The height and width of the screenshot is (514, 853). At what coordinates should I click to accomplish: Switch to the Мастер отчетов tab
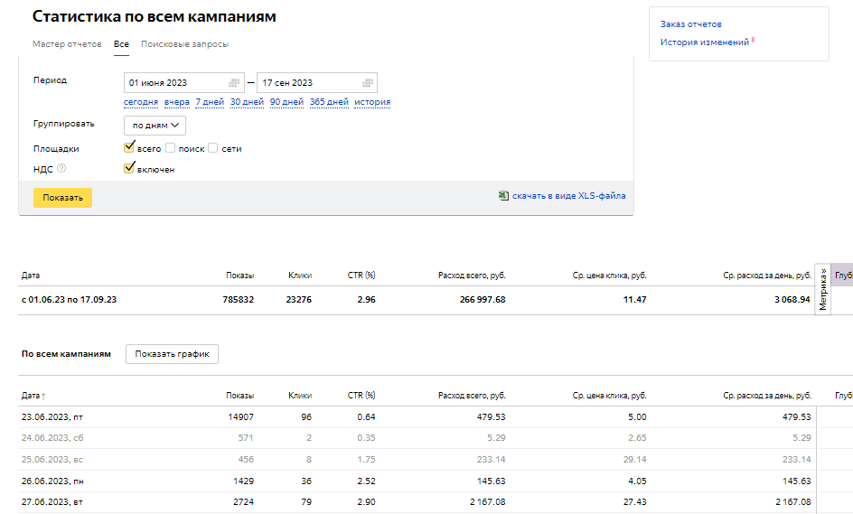pos(67,44)
